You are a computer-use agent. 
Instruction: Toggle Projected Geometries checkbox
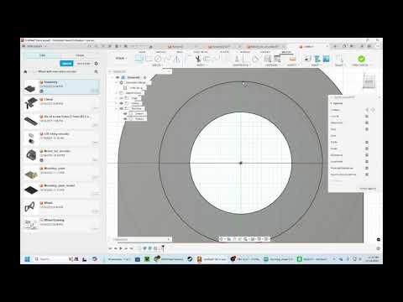(x=367, y=168)
